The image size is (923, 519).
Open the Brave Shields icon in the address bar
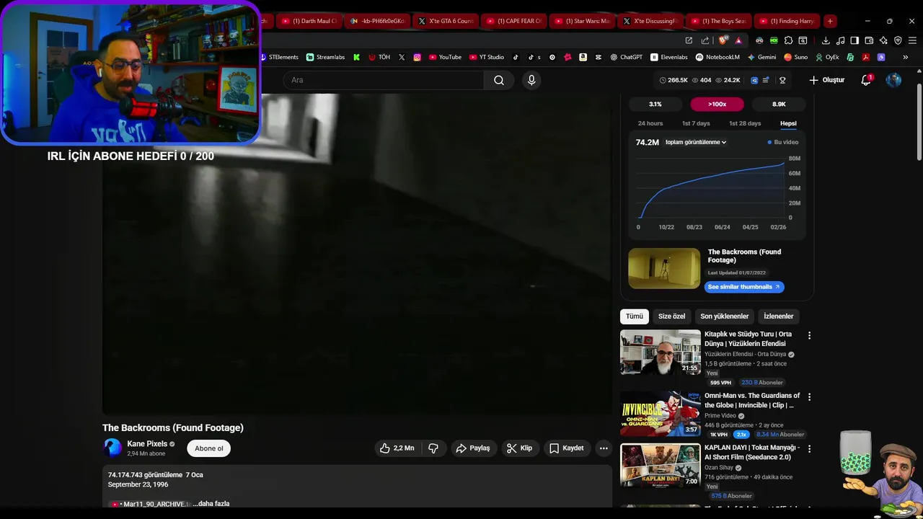[723, 40]
